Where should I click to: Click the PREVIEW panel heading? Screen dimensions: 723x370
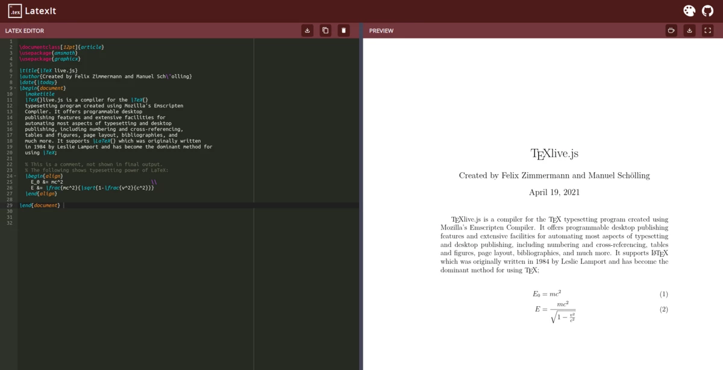[381, 31]
